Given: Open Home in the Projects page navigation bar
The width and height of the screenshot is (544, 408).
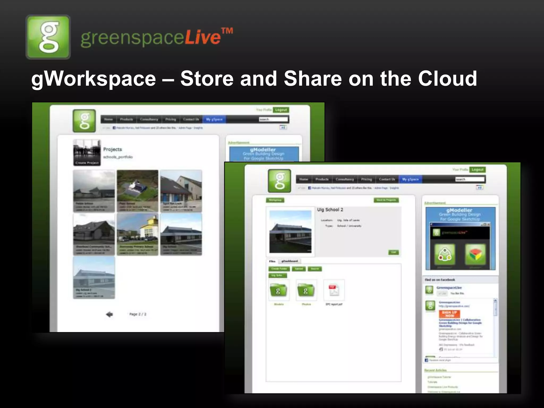Looking at the screenshot, I should point(108,119).
